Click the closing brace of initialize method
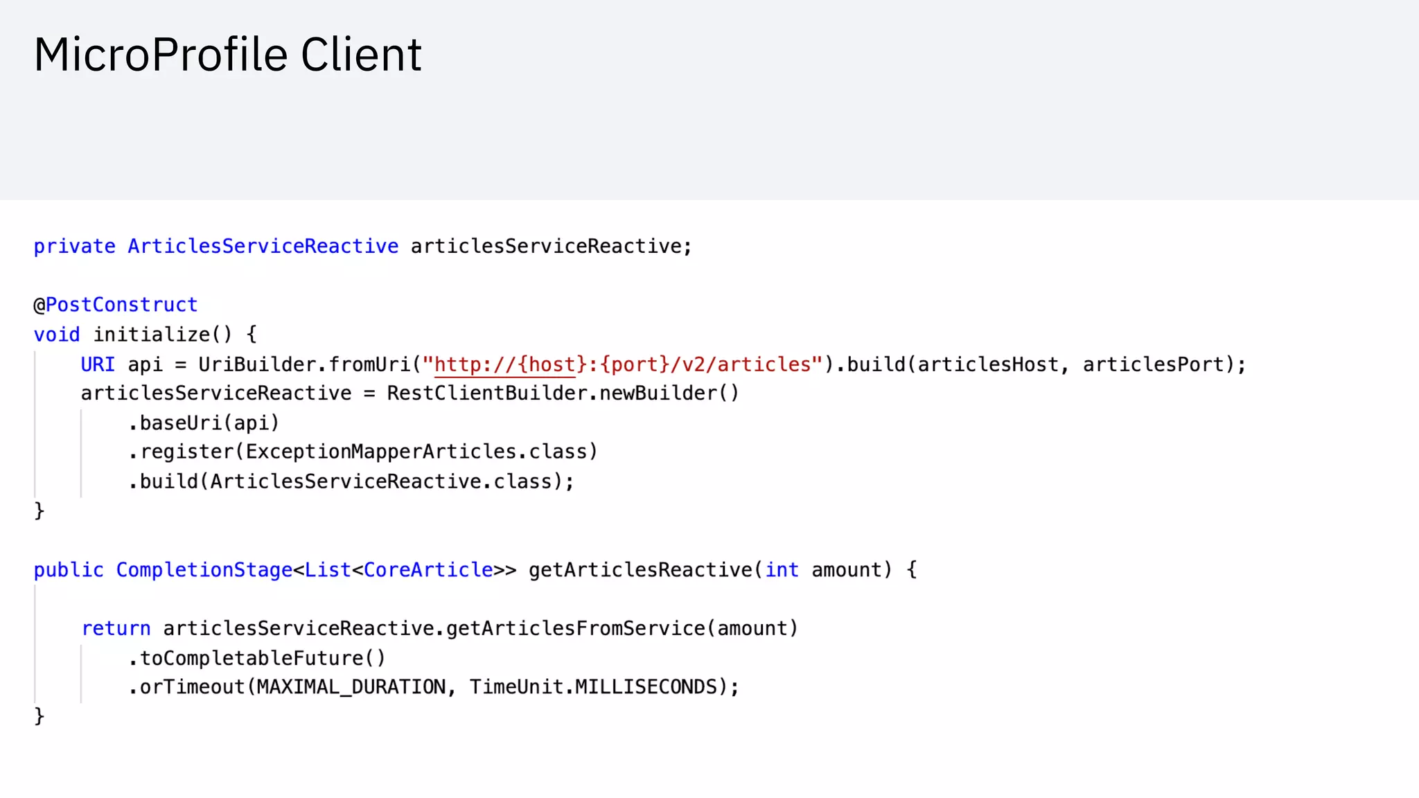This screenshot has width=1419, height=798. [39, 511]
